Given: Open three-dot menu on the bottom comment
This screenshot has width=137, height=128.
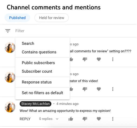Looking at the screenshot, I should 113,119.
